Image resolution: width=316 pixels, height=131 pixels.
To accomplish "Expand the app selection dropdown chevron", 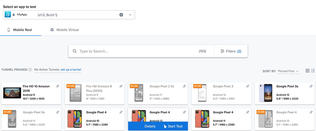I will point(130,15).
